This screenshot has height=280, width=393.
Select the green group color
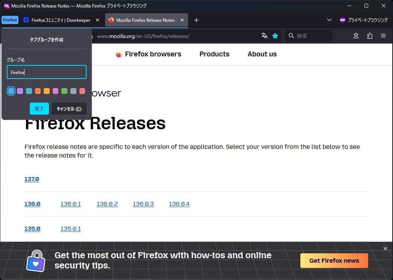[x=64, y=91]
